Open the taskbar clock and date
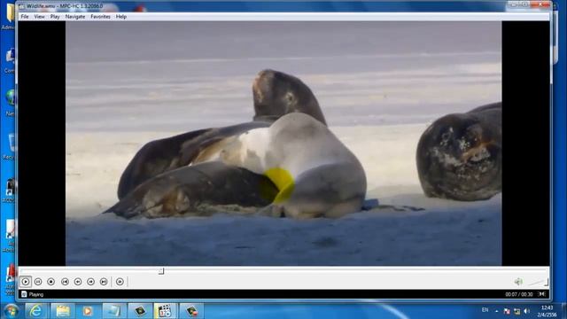 point(548,311)
